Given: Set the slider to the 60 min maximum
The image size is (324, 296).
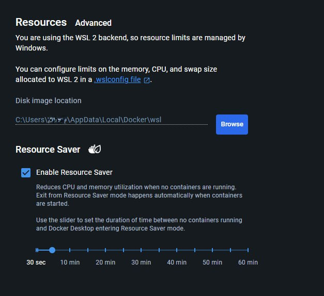Looking at the screenshot, I should pos(248,250).
